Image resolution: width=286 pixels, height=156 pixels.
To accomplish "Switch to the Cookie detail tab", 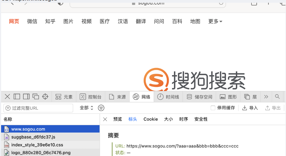I will pyautogui.click(x=151, y=119).
